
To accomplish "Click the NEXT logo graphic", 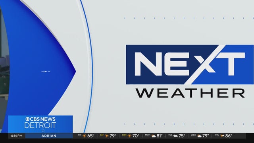I will [x=190, y=64].
